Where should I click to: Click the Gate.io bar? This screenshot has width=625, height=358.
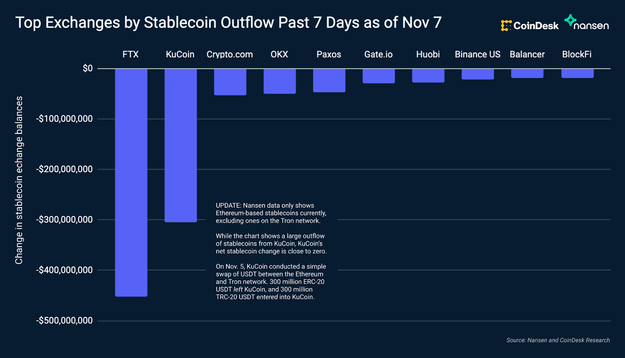[x=379, y=76]
